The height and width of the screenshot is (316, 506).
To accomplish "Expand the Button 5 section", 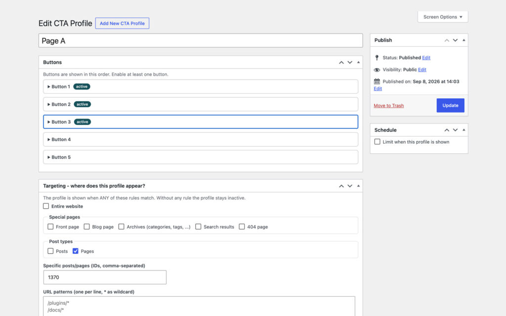I will [201, 157].
